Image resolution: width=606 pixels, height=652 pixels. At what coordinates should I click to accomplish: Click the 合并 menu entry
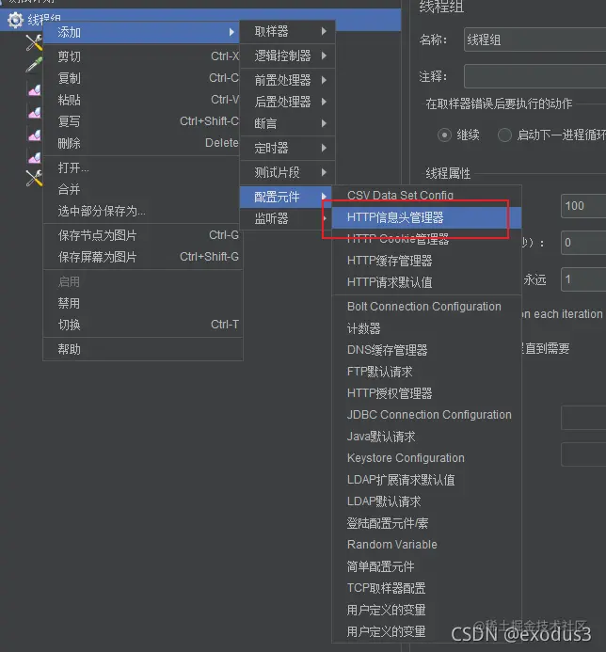coord(143,189)
